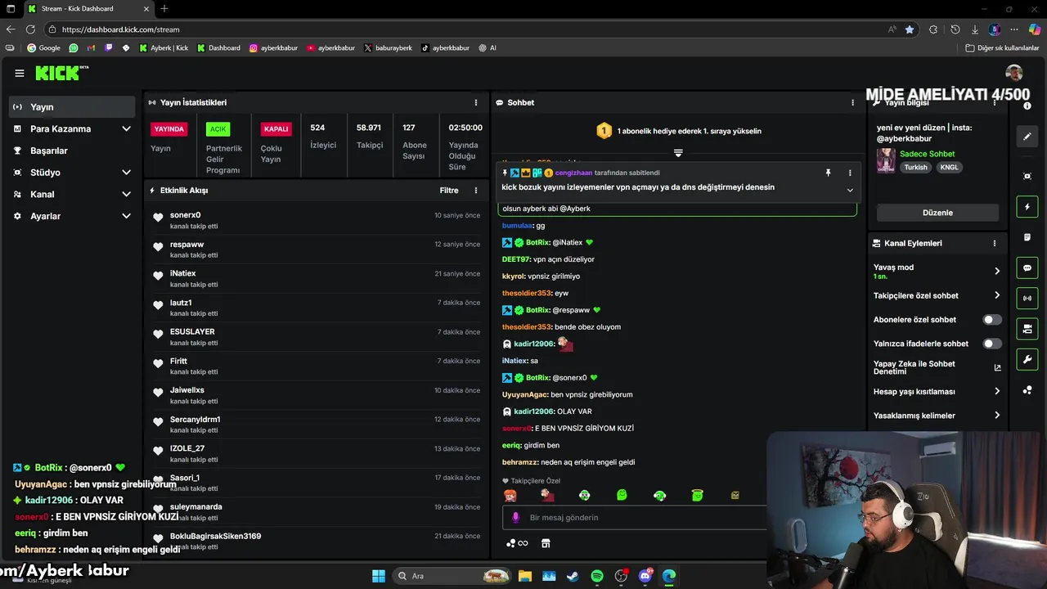
Task: Open Takipçilere özel sohbet chevron
Action: 996,295
